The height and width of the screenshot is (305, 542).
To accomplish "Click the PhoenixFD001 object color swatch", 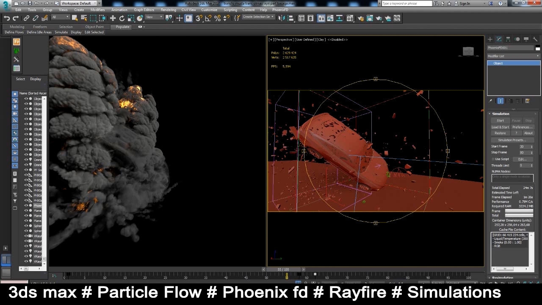I will click(538, 48).
